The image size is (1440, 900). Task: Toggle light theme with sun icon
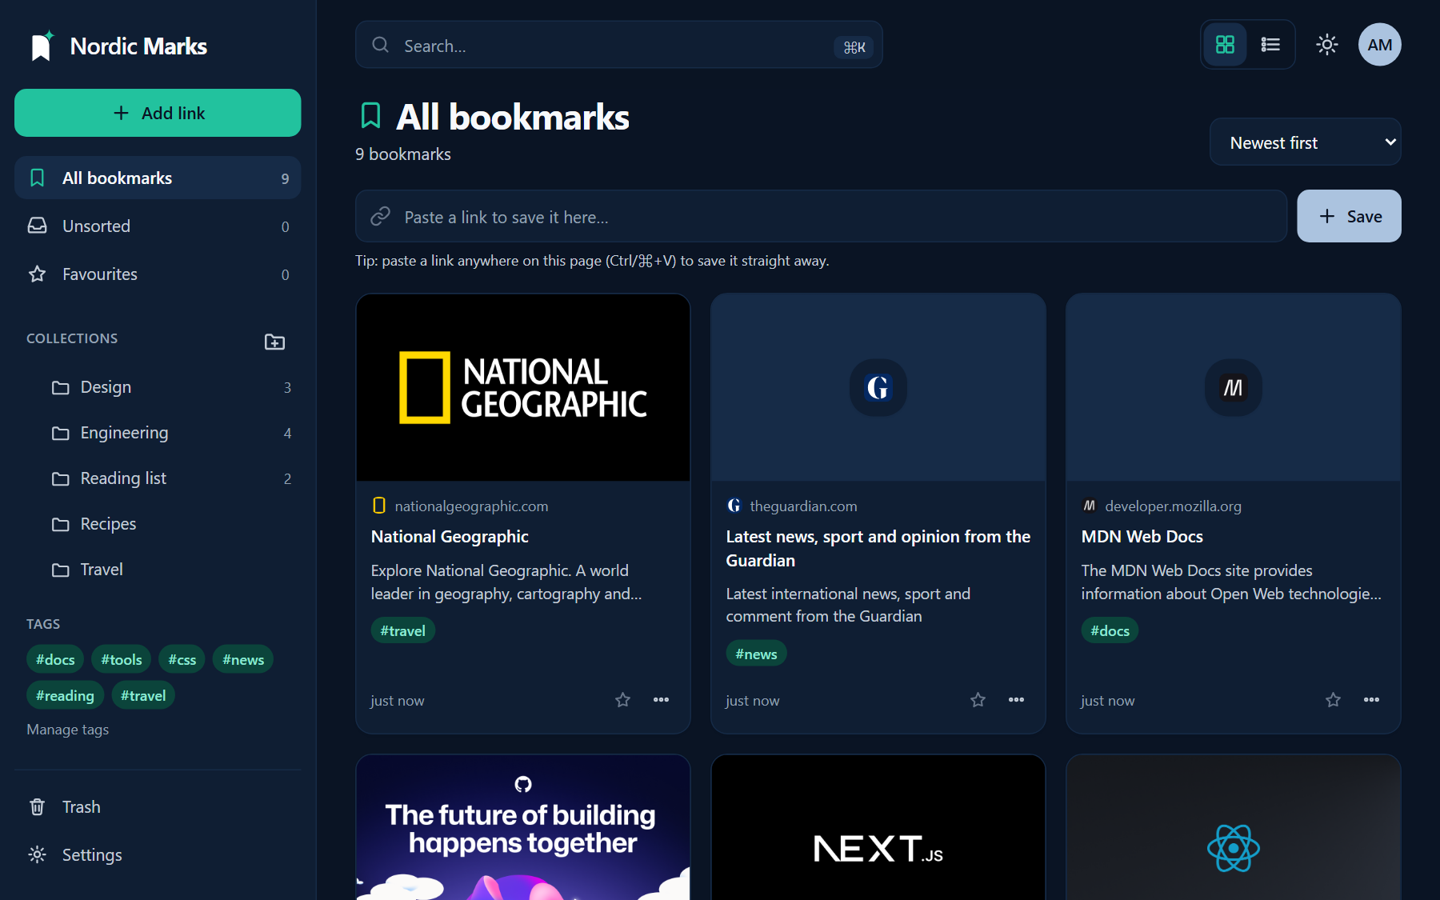tap(1327, 45)
